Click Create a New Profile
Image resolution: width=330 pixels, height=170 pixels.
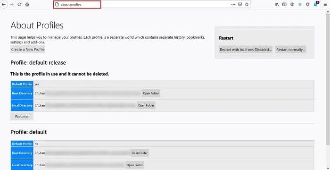28,50
